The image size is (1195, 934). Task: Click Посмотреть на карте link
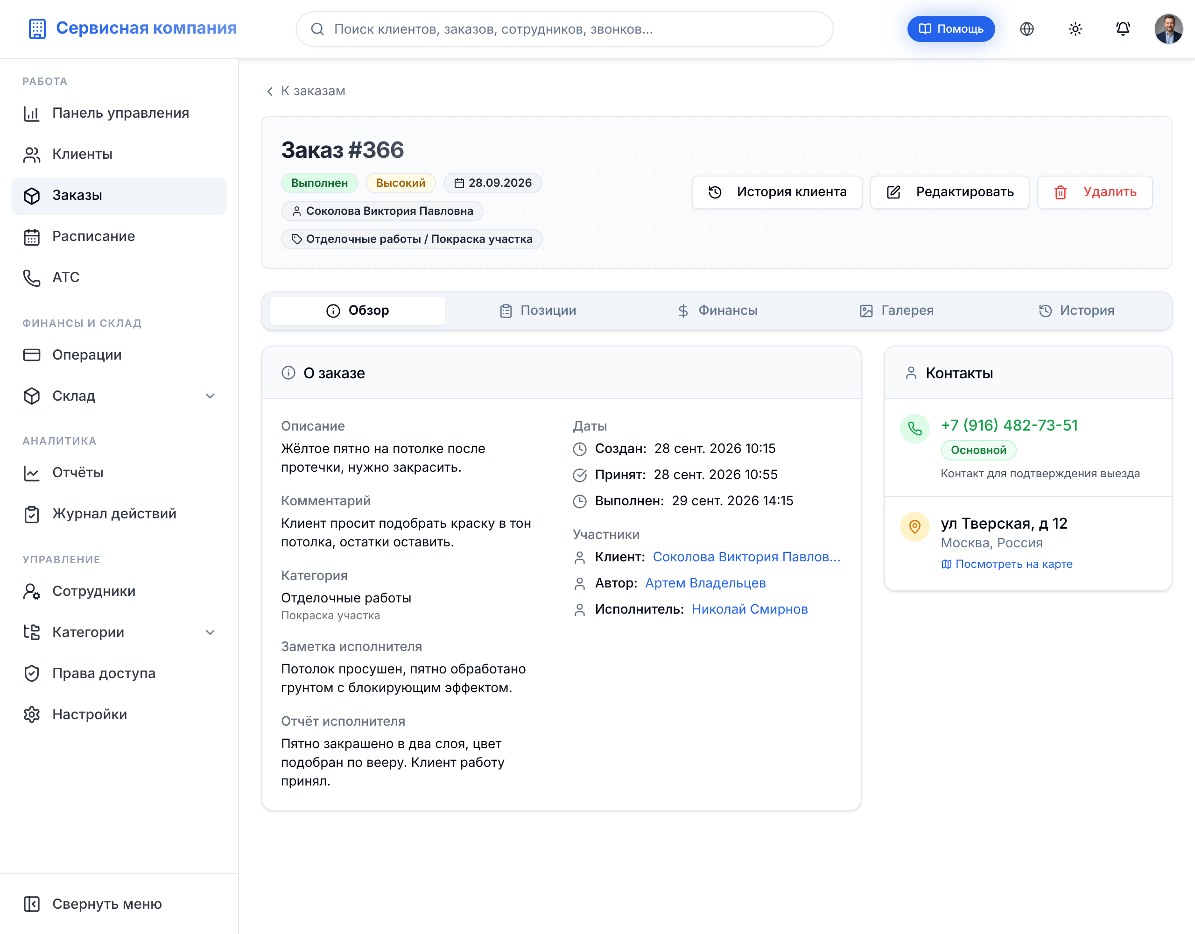coord(1007,565)
